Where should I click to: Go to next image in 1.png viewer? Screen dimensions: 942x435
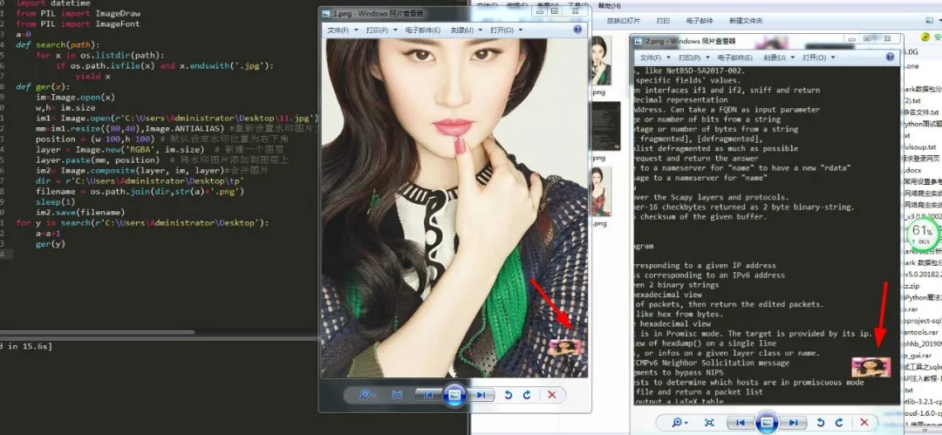480,395
